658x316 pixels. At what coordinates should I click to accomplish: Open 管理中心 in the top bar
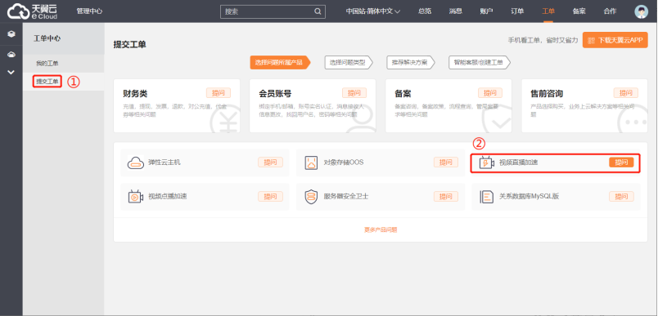89,11
